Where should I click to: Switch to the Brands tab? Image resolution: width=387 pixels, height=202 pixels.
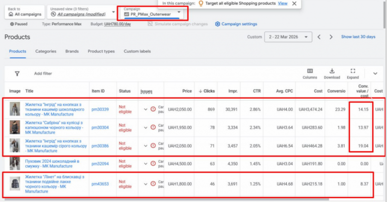tap(72, 51)
